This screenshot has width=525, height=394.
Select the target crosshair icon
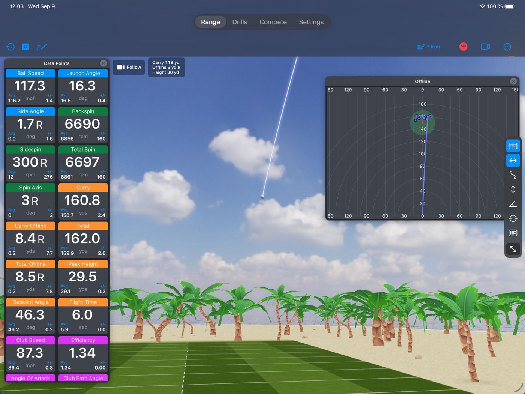513,218
